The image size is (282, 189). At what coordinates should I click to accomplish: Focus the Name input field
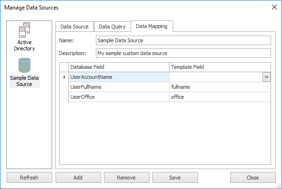point(183,40)
